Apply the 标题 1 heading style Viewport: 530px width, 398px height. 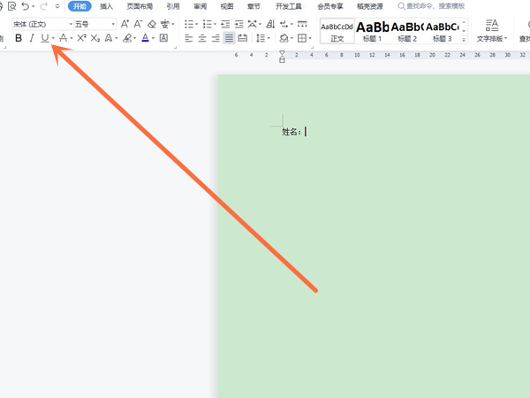[x=373, y=31]
